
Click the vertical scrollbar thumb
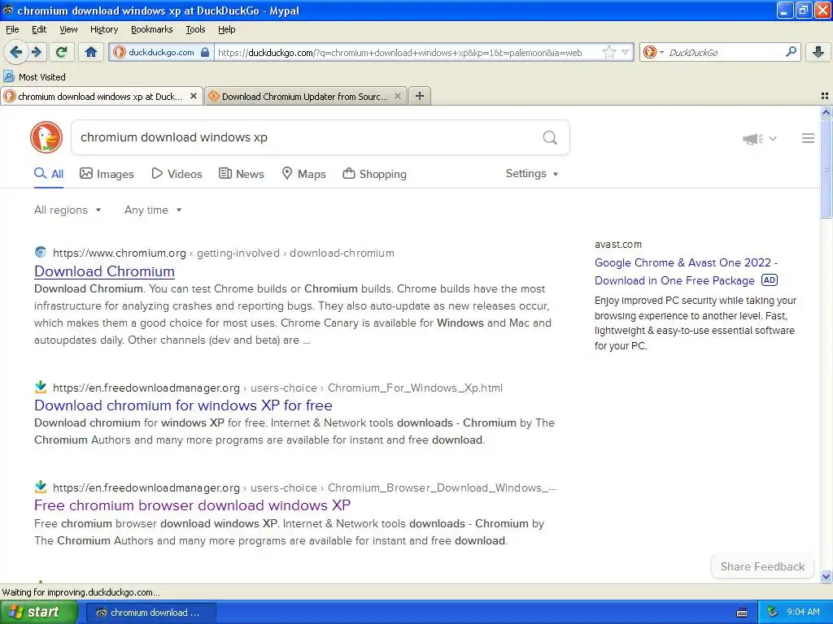826,169
